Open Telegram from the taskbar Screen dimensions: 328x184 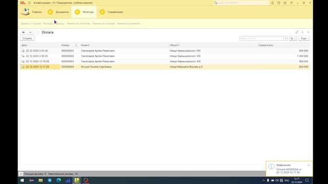50,180
